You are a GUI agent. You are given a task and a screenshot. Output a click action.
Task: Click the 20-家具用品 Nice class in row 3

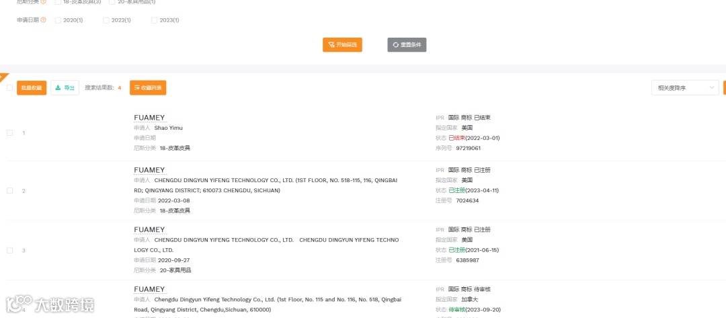point(175,270)
